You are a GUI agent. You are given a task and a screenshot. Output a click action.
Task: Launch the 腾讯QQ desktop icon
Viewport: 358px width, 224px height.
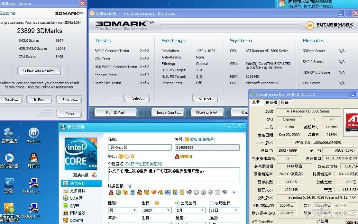tap(33, 161)
